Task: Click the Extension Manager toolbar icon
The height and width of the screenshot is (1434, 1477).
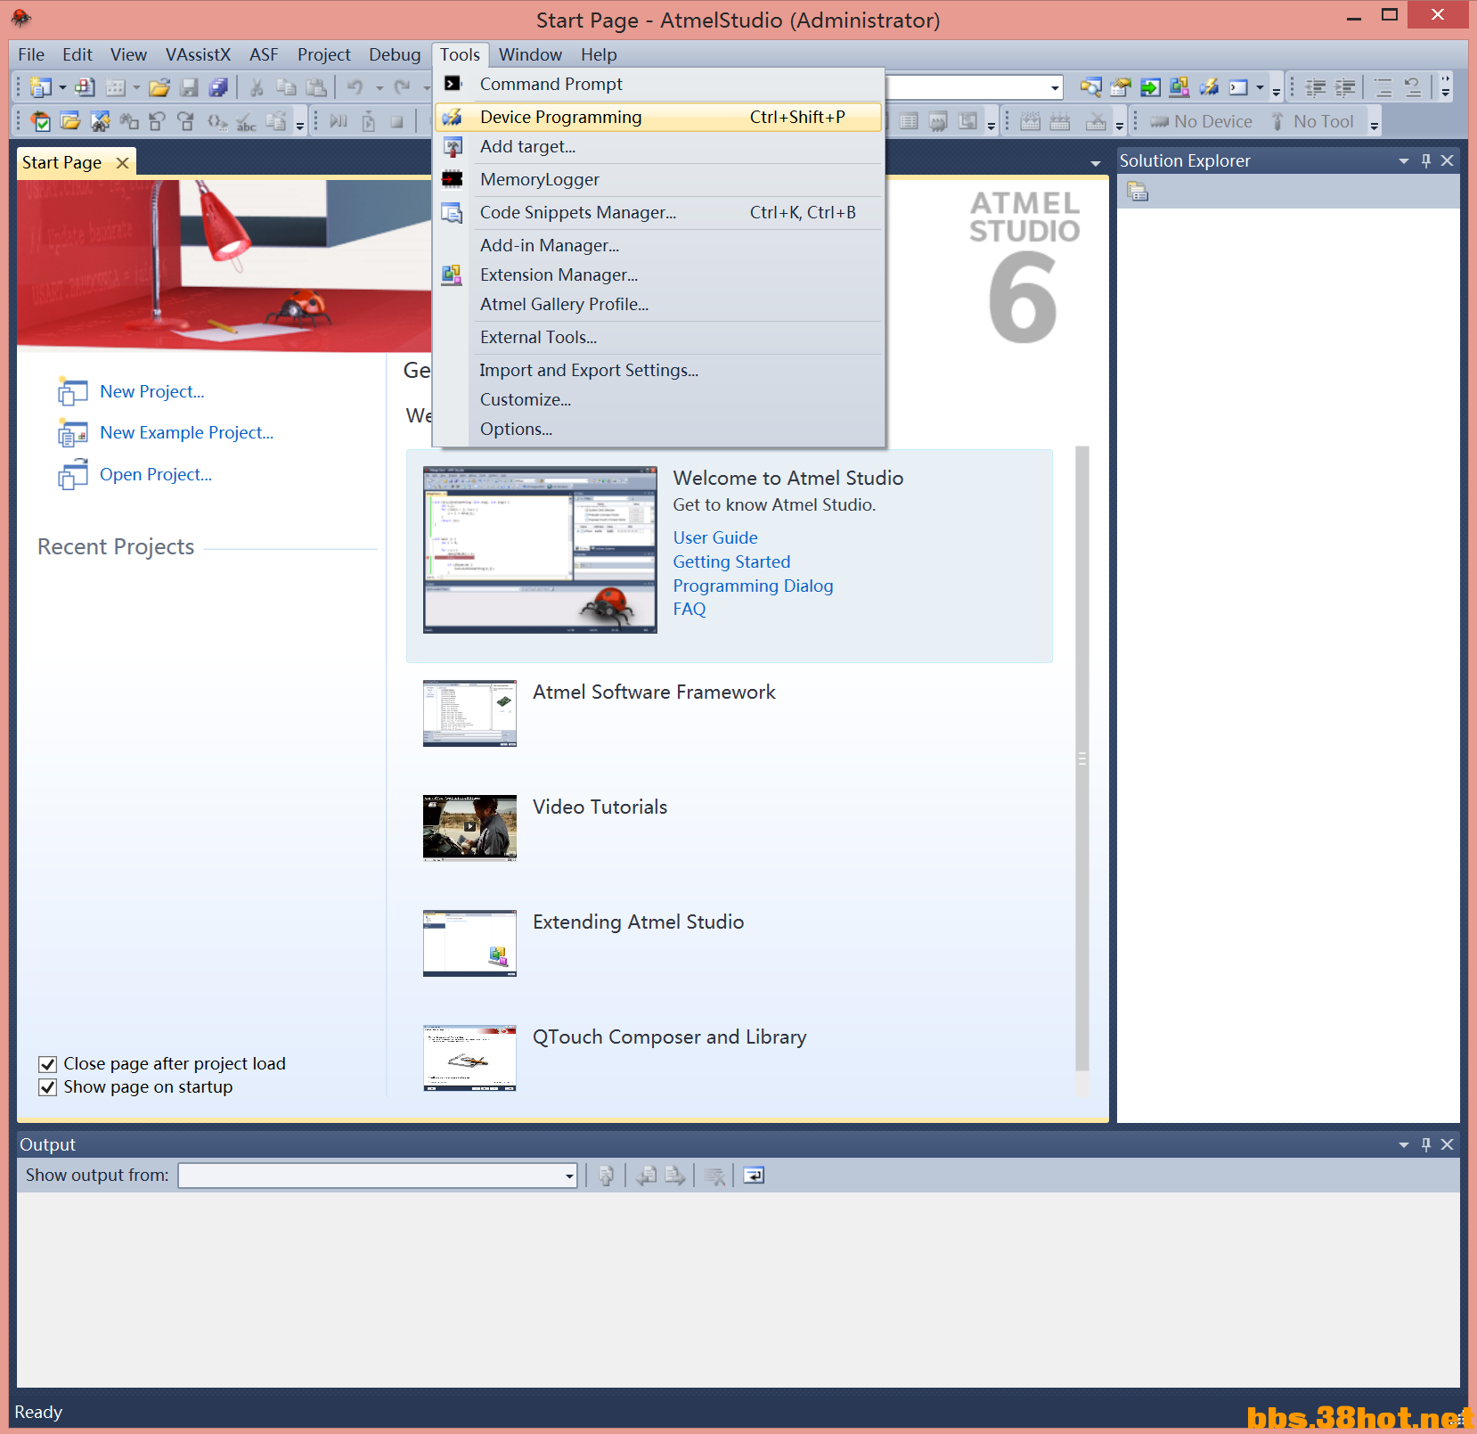Action: coord(1179,87)
